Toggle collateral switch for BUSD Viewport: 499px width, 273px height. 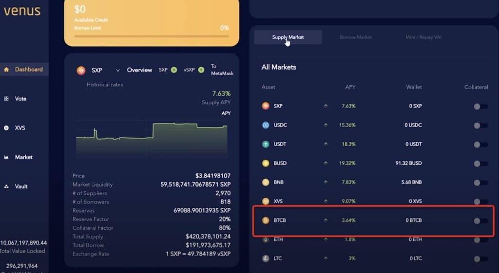(x=480, y=164)
